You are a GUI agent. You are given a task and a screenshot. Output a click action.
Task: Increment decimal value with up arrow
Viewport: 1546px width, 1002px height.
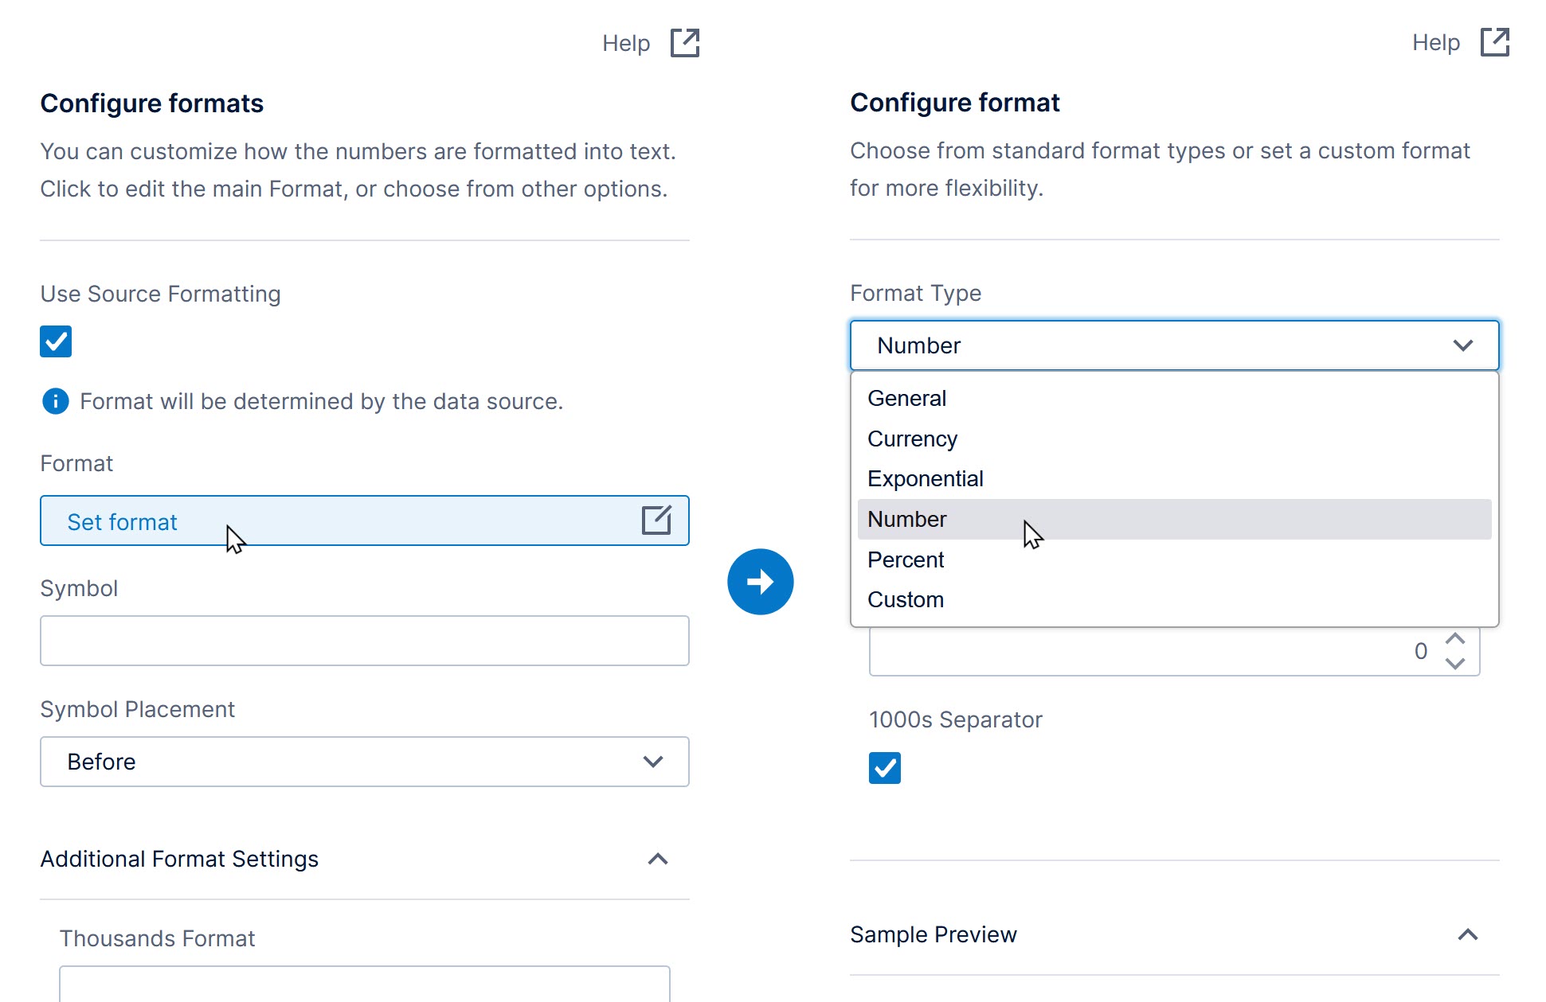pyautogui.click(x=1455, y=639)
